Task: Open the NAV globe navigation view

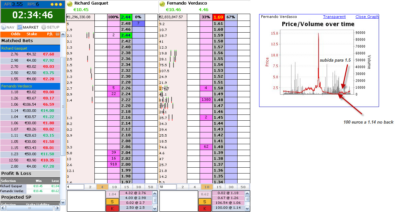Action: click(8, 27)
